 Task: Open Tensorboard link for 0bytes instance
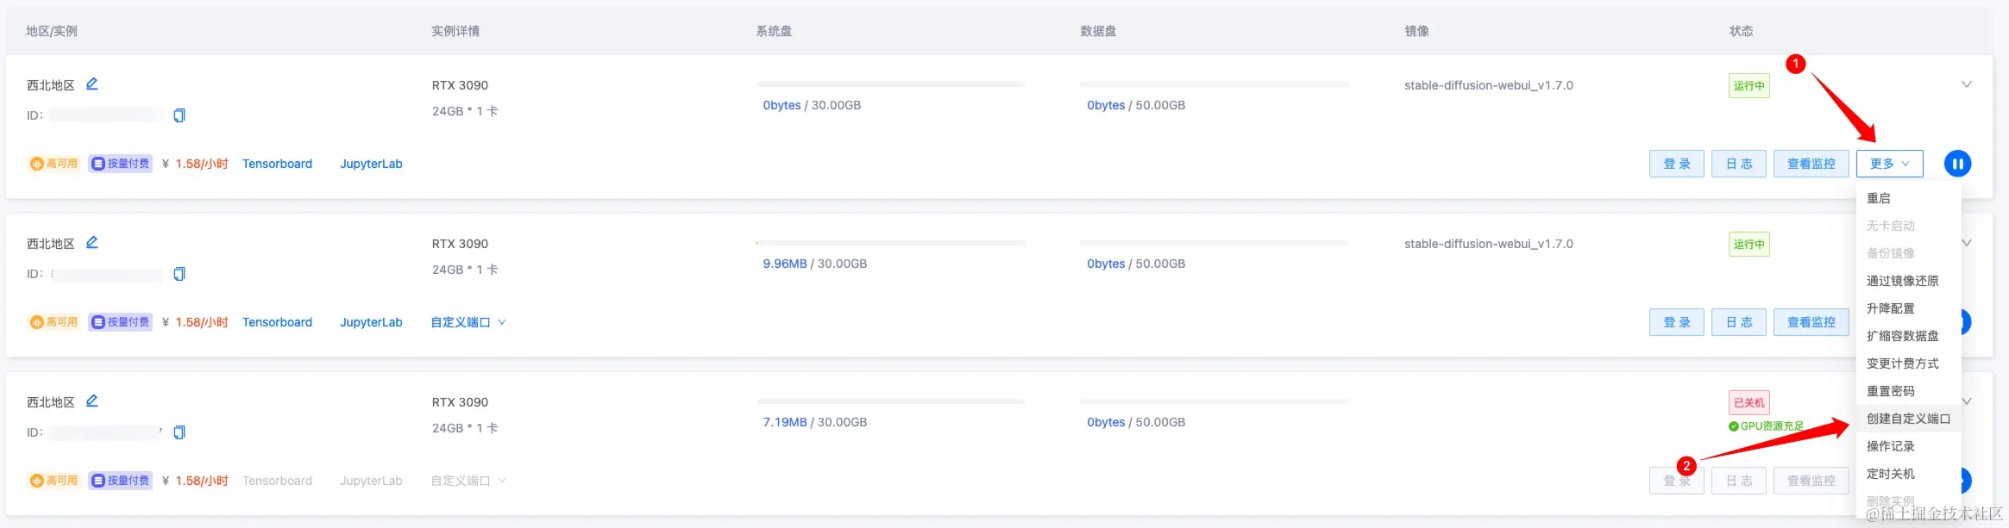click(277, 164)
